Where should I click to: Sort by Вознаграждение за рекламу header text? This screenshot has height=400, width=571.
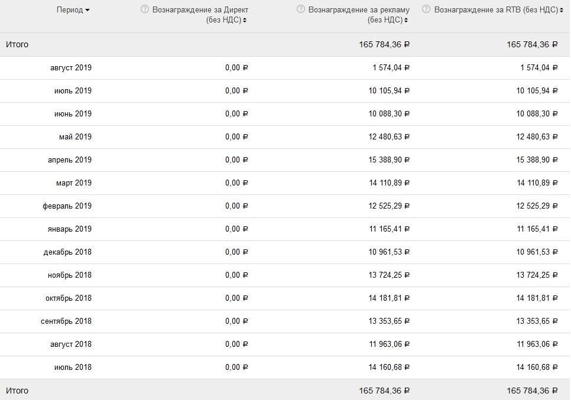pyautogui.click(x=359, y=10)
